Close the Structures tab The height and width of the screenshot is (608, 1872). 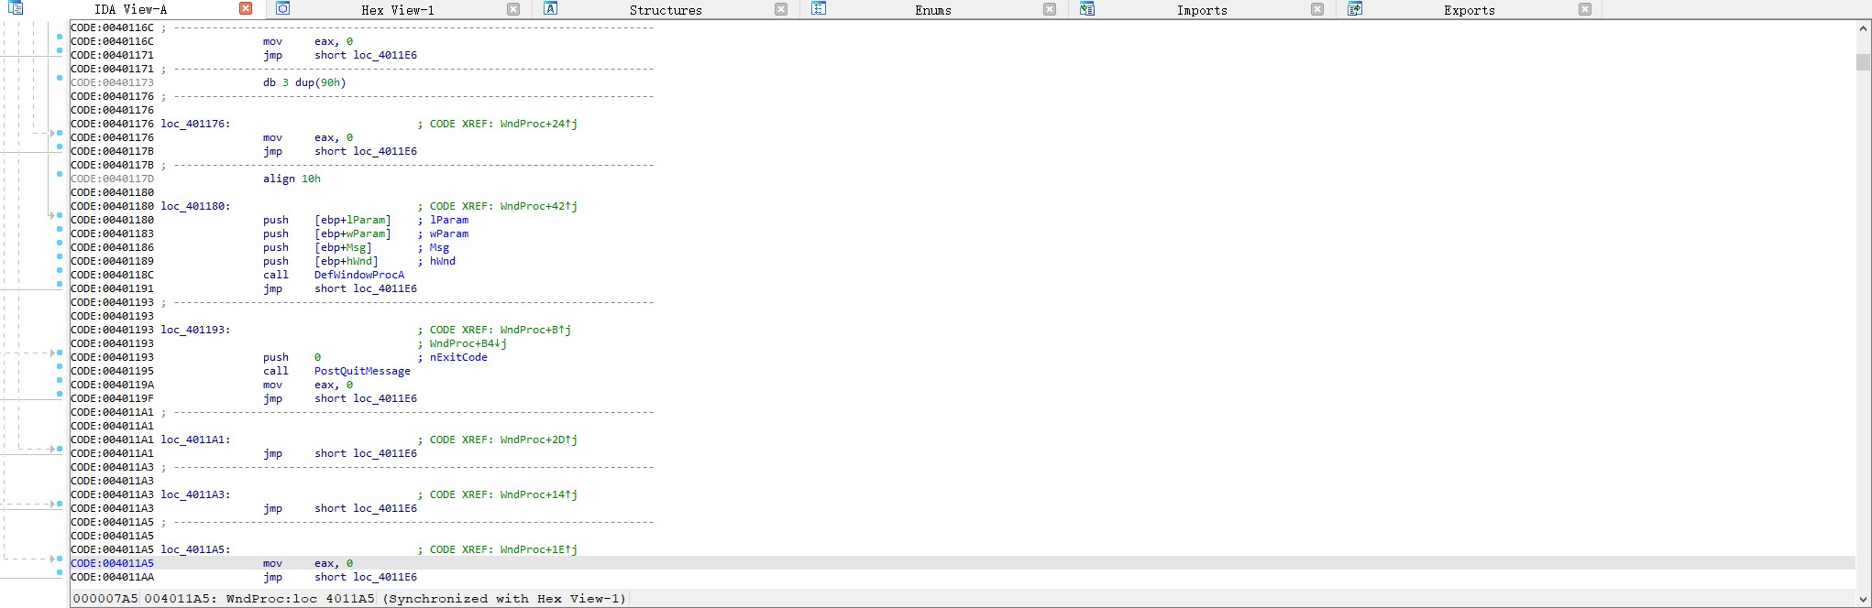pyautogui.click(x=781, y=9)
